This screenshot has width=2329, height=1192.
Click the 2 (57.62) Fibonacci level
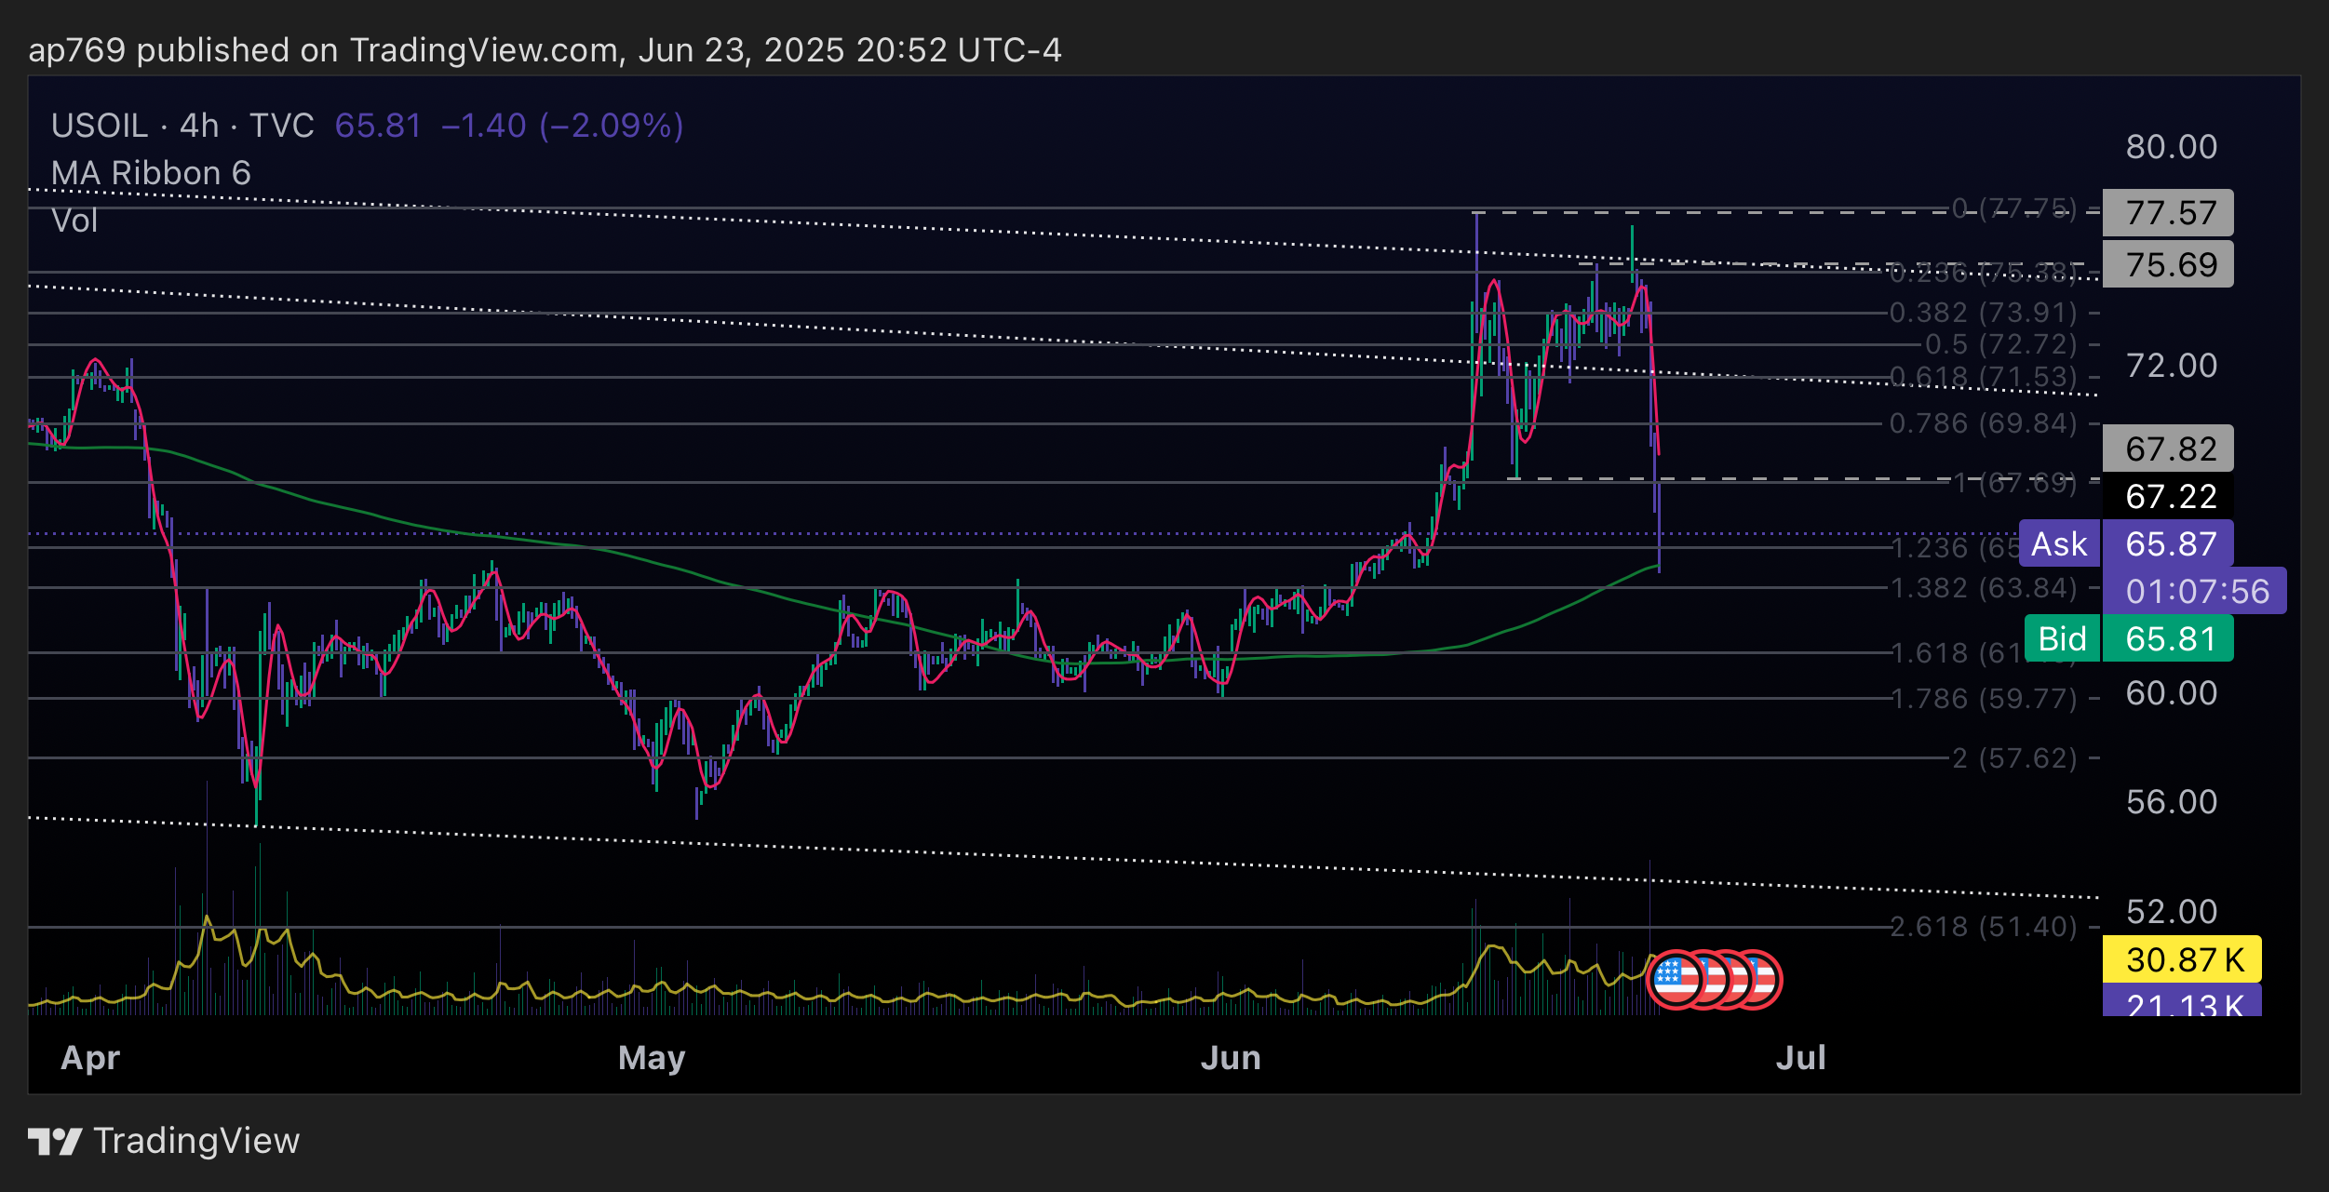(x=2014, y=758)
